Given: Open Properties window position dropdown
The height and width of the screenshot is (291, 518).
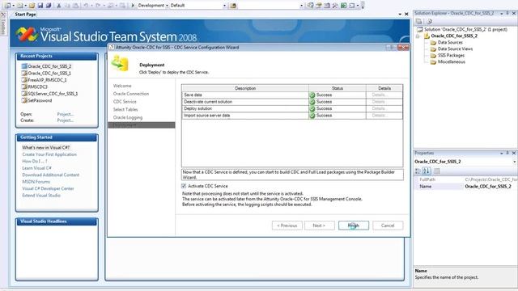Looking at the screenshot, I should pos(502,153).
